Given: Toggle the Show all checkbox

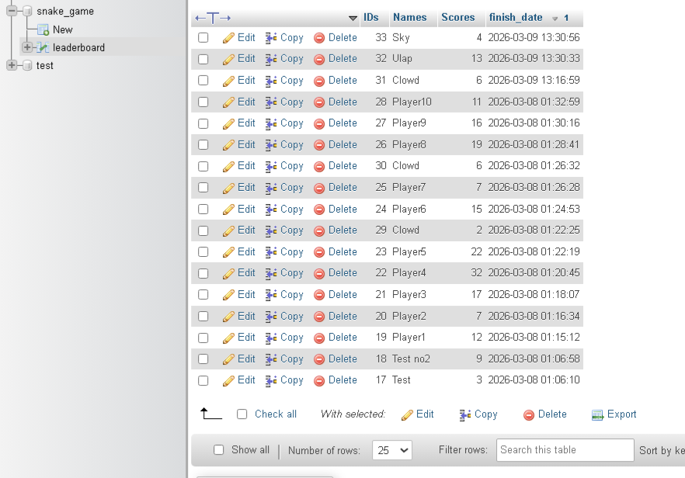Looking at the screenshot, I should [x=218, y=449].
